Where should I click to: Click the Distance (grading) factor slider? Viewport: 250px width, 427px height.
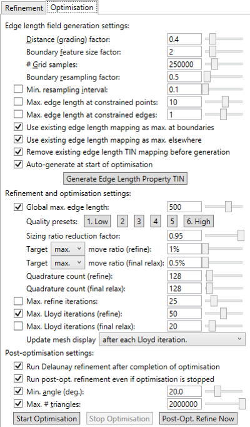223,39
